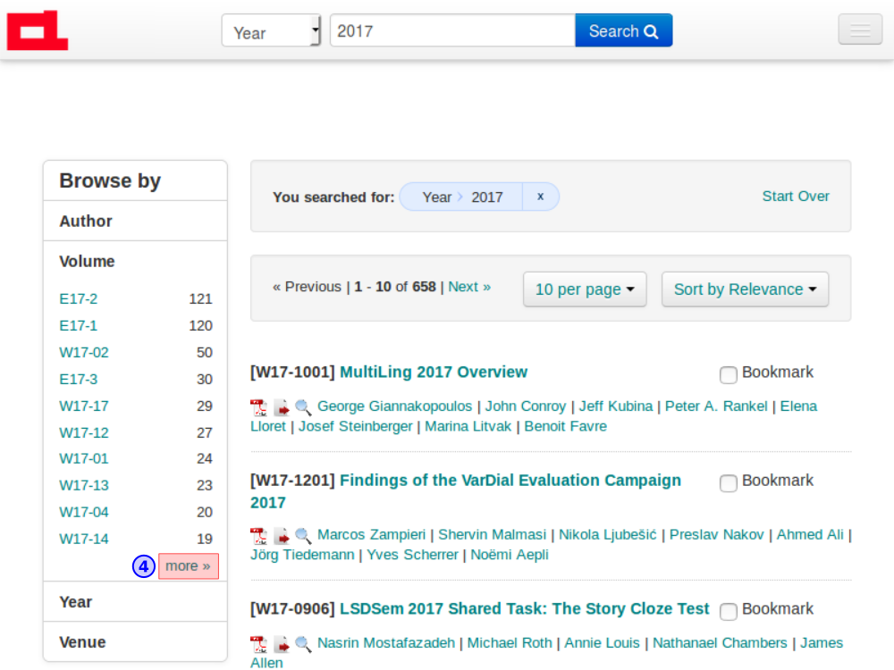Screen dimensions: 894x670
Task: Filter by volume E17-2
Action: [78, 299]
